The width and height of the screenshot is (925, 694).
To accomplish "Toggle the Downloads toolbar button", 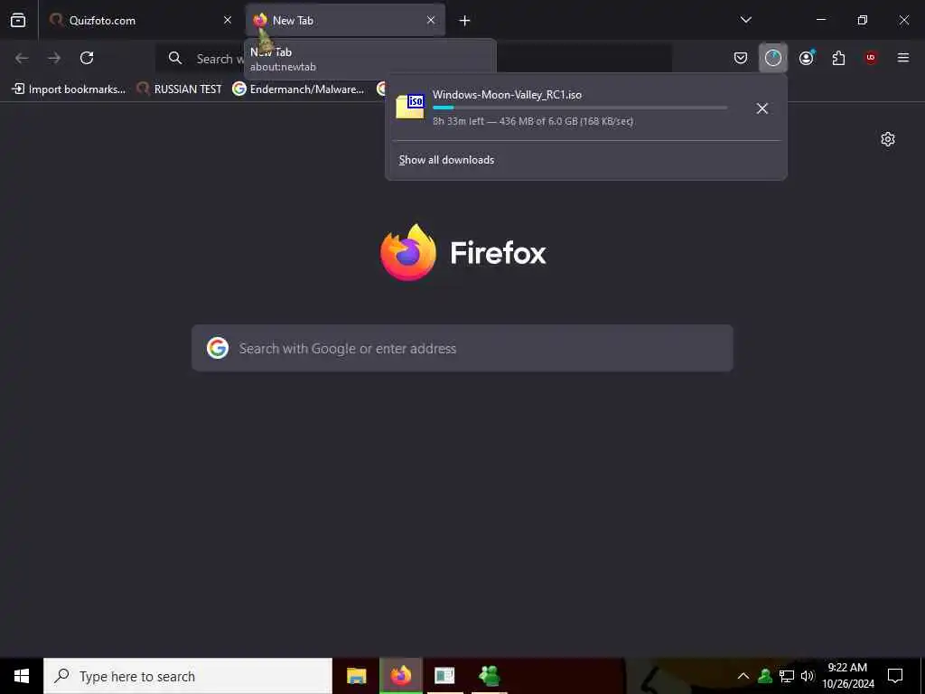I will 773,58.
